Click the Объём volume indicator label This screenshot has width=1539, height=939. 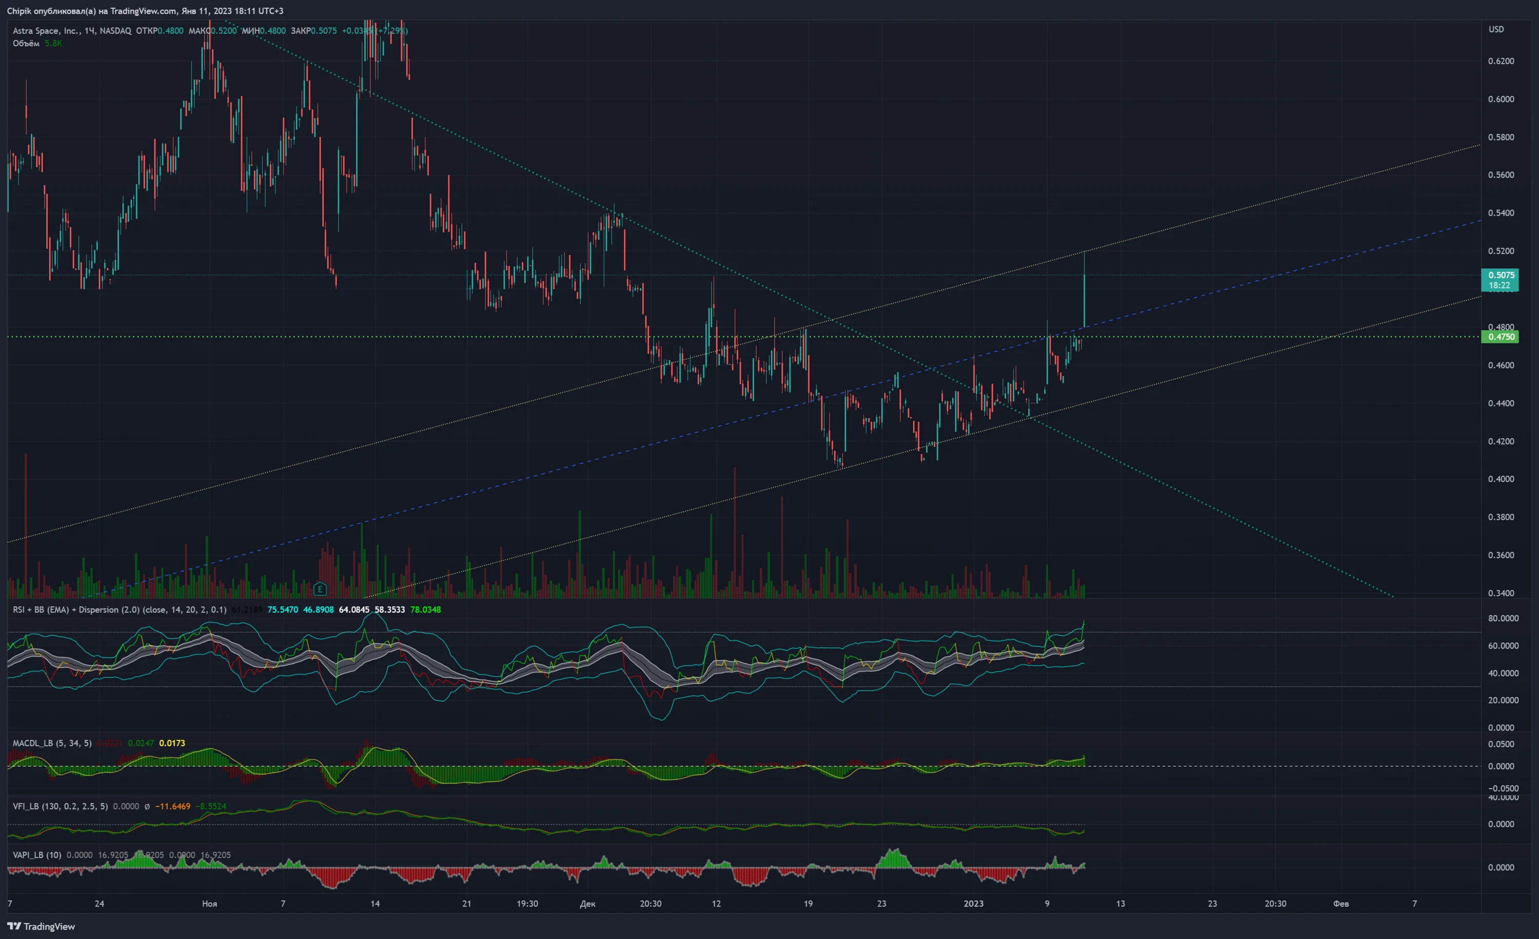pyautogui.click(x=26, y=43)
